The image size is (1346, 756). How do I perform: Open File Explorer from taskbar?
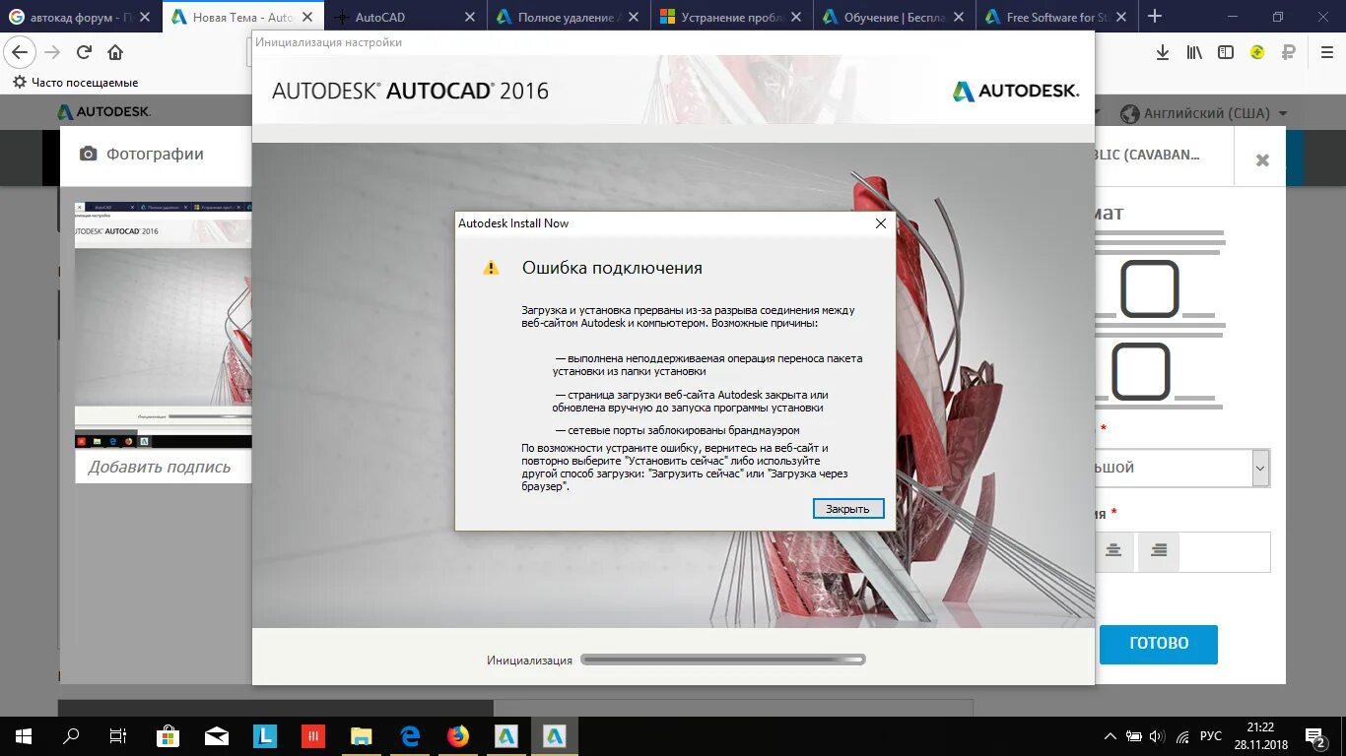click(362, 736)
